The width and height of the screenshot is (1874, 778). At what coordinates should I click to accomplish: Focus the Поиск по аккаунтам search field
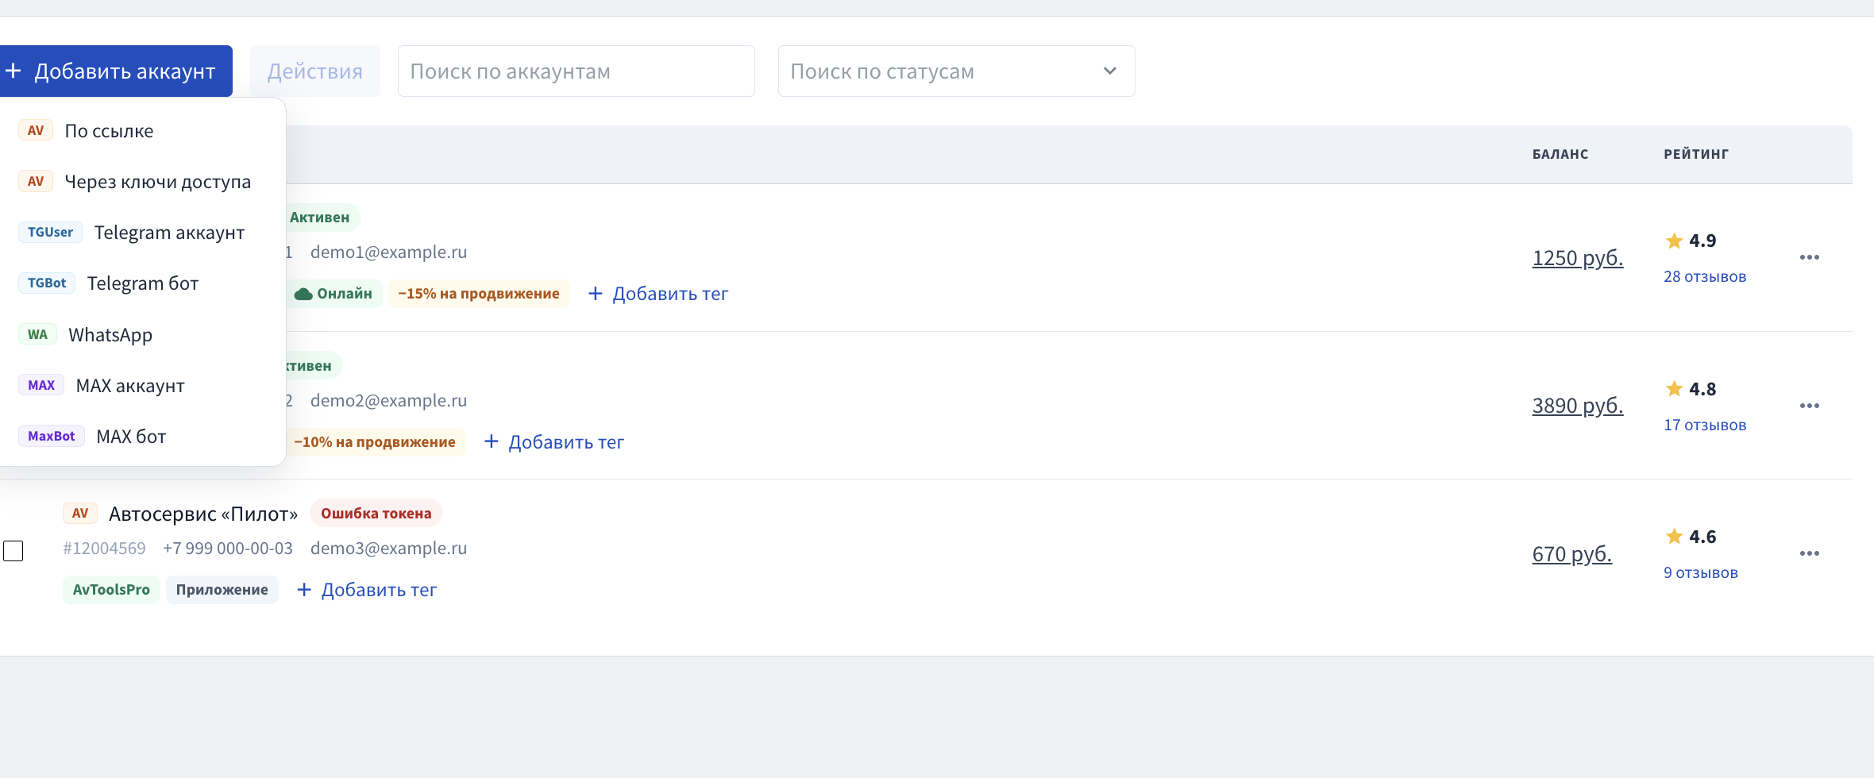[x=576, y=71]
